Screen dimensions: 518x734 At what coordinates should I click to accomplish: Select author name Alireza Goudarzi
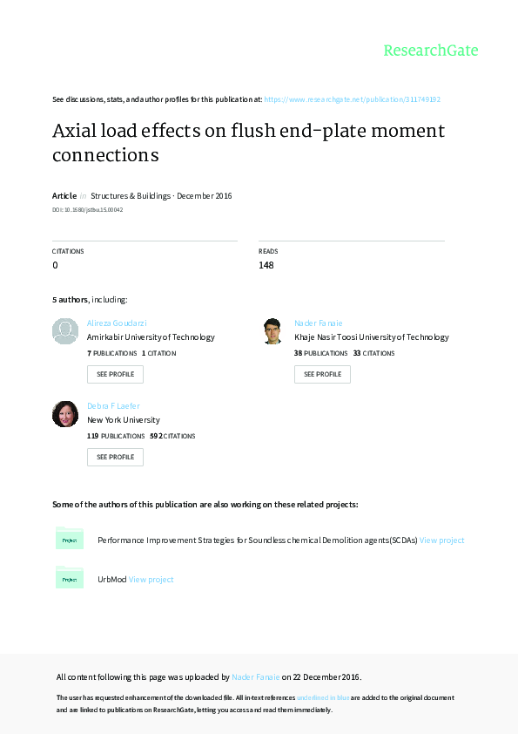(116, 323)
